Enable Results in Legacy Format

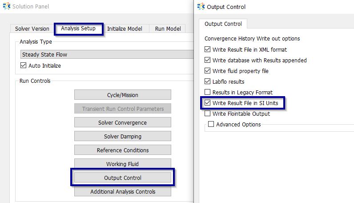[x=208, y=93]
